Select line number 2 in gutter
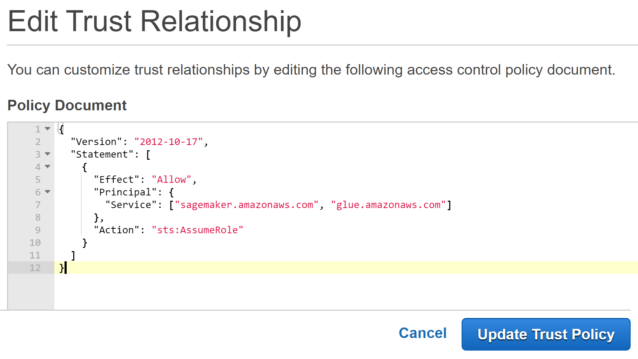Image resolution: width=638 pixels, height=359 pixels. click(x=38, y=142)
